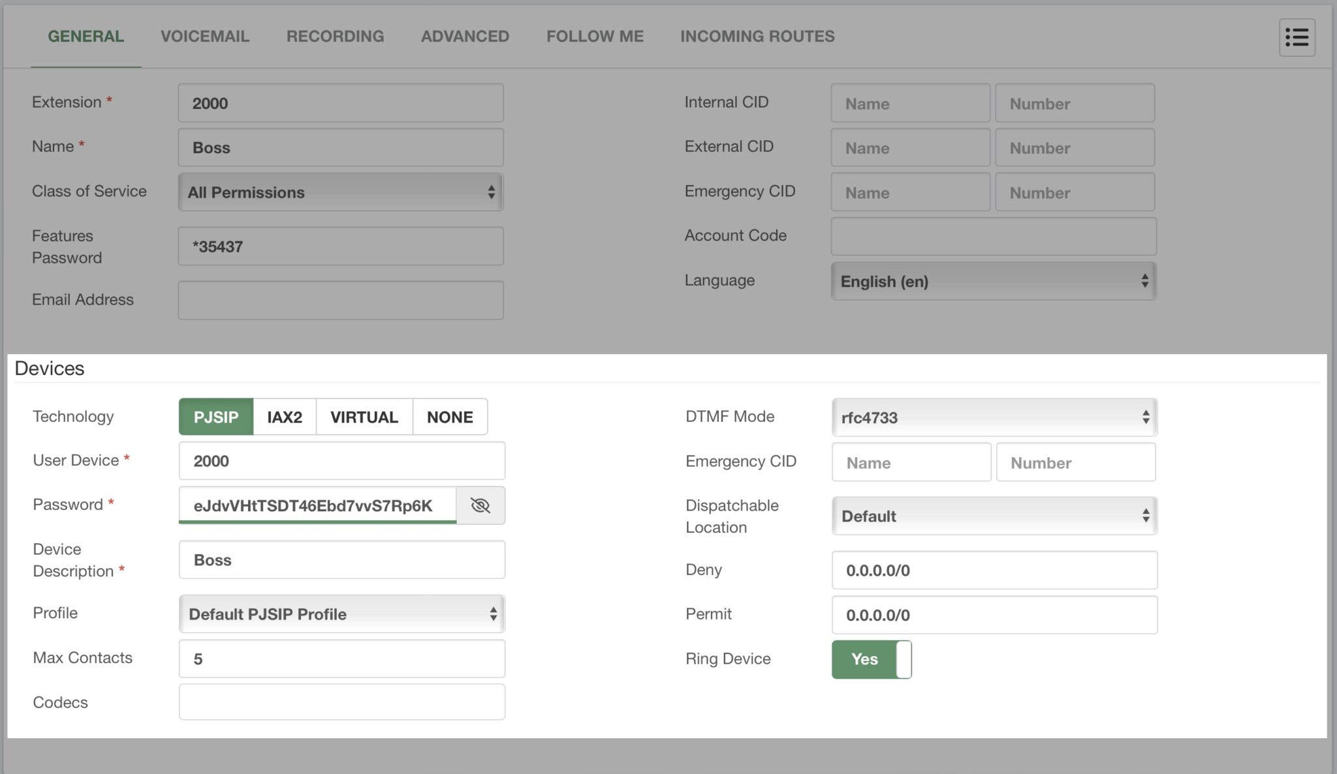
Task: Click the User Device field
Action: tap(342, 461)
